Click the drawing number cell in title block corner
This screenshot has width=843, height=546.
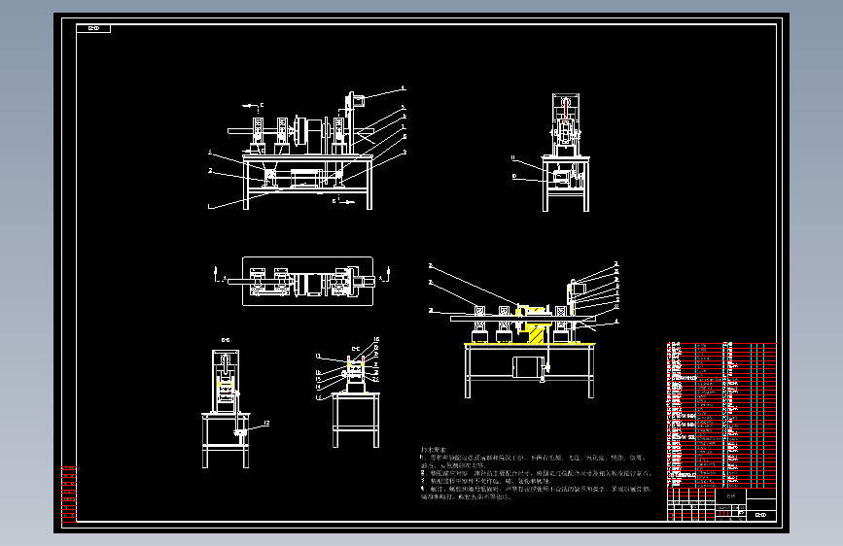[760, 515]
